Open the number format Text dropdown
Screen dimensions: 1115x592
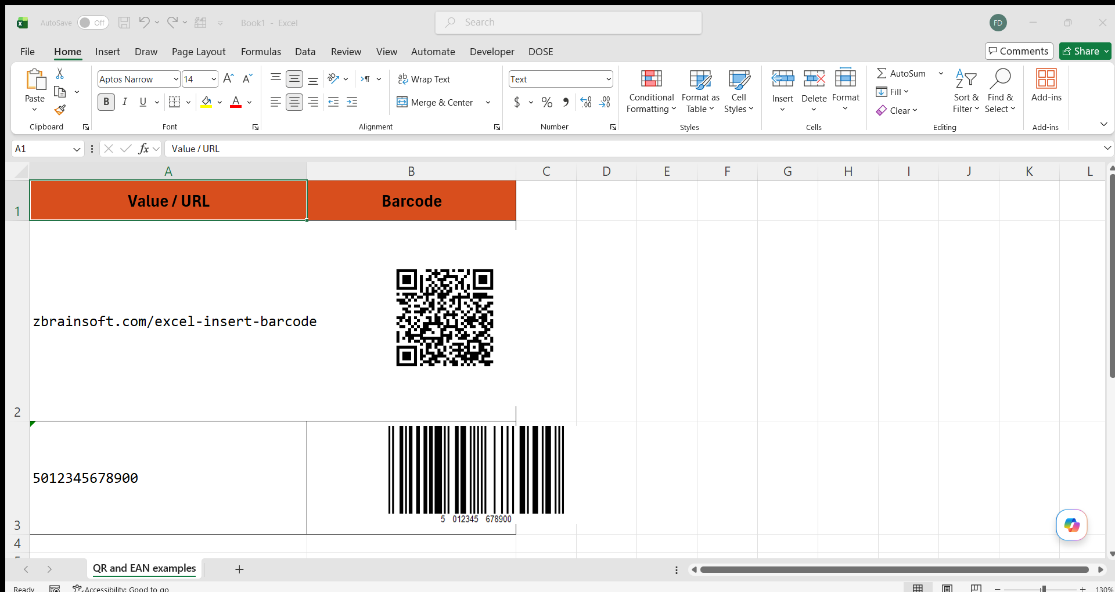[x=608, y=79]
